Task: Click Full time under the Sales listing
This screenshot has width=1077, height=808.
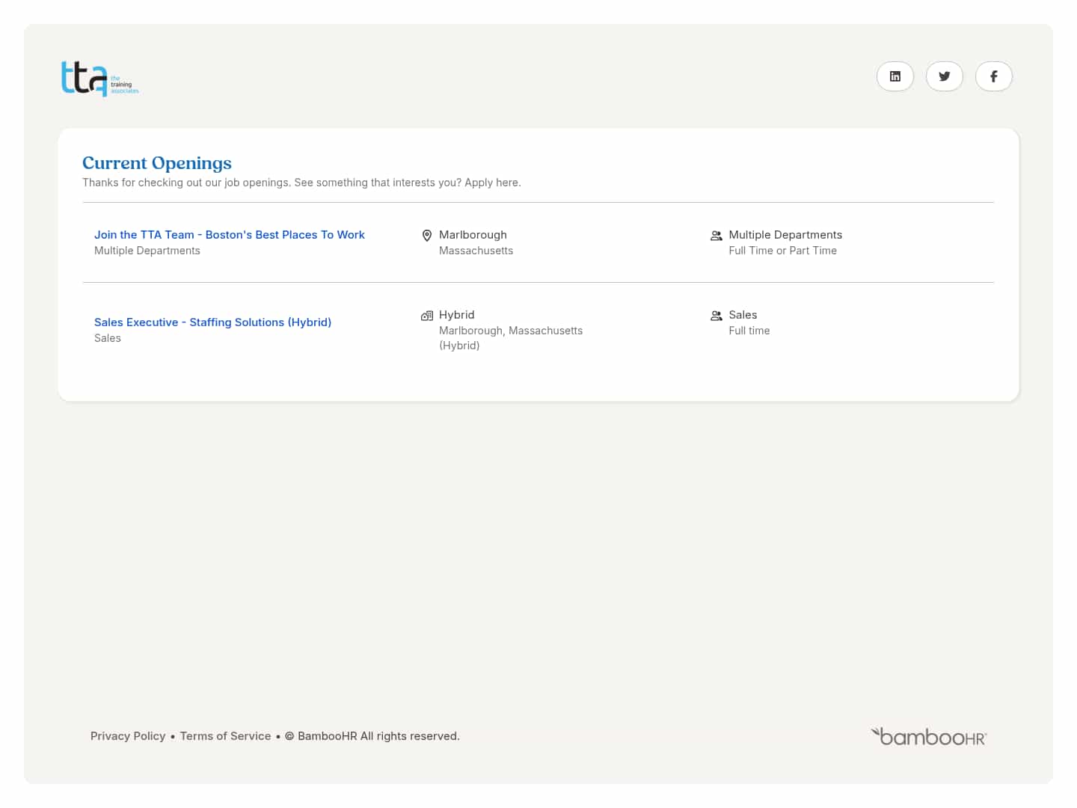Action: pos(749,330)
